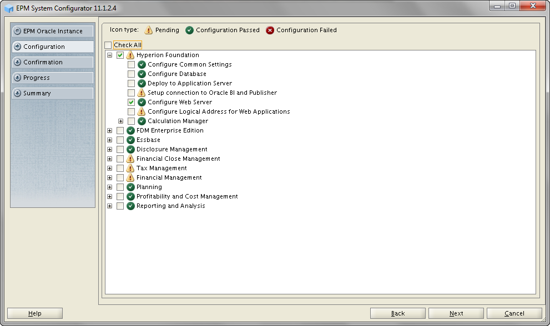550x326 pixels.
Task: Expand the Planning tree node
Action: [109, 187]
